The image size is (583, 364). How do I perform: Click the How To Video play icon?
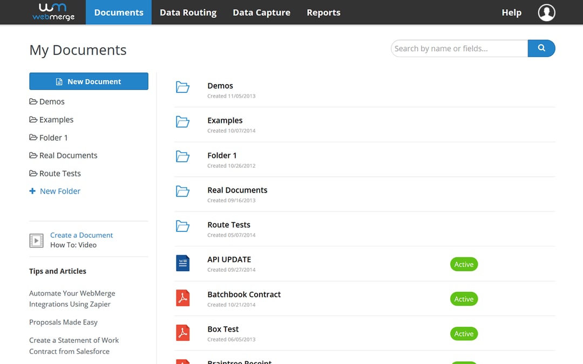[x=36, y=240]
